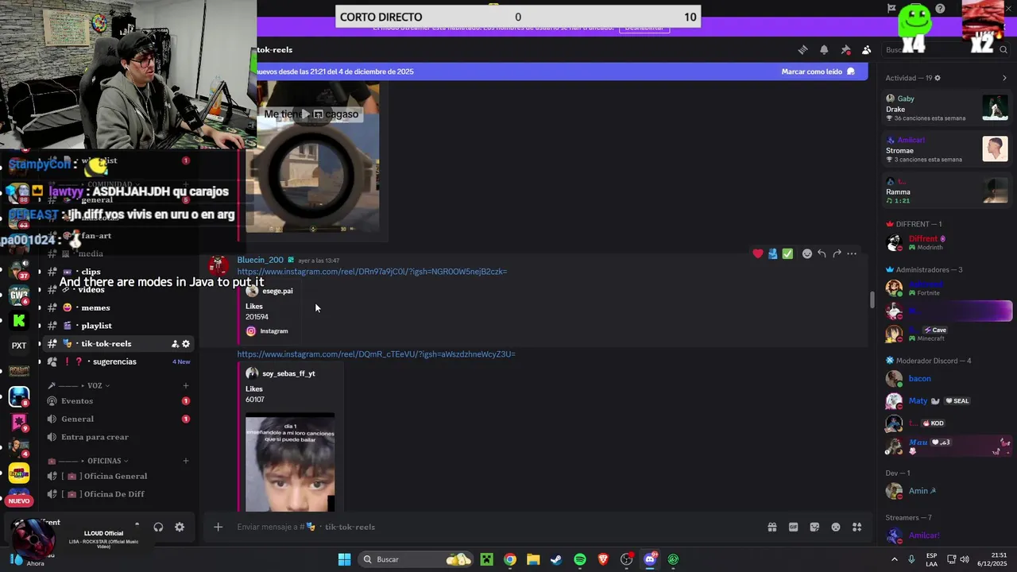Screen dimensions: 1017x572
Task: Click Amin member under Dev
Action: 947,491
